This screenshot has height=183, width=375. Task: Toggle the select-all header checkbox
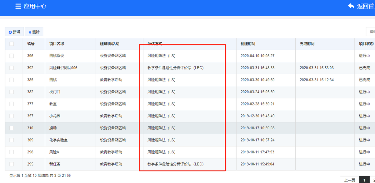pos(12,44)
